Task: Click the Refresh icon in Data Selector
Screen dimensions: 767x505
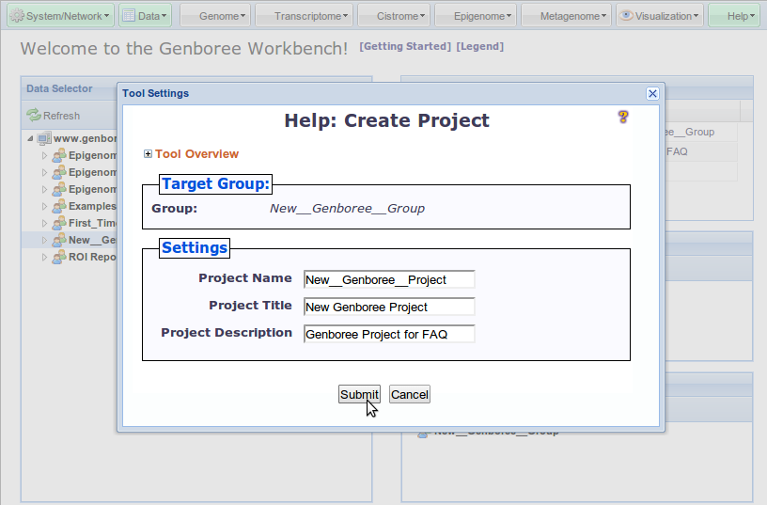Action: [x=34, y=116]
